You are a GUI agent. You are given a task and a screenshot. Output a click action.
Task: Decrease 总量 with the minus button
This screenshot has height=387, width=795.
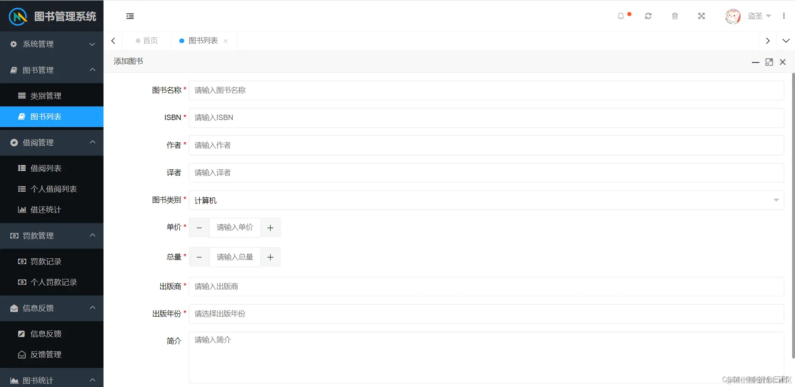199,257
